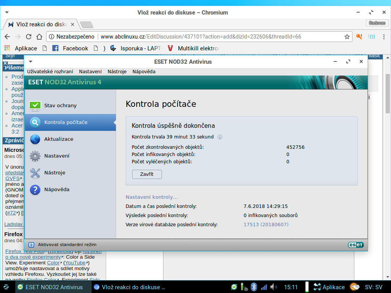
Task: Click volume speaker tray icon
Action: point(273,287)
